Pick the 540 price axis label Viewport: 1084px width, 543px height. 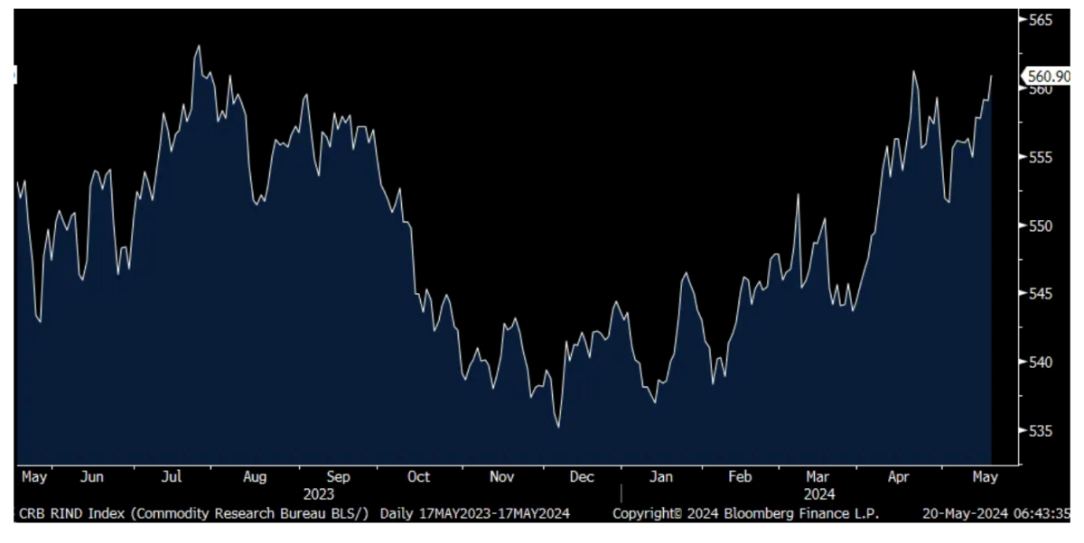1040,362
